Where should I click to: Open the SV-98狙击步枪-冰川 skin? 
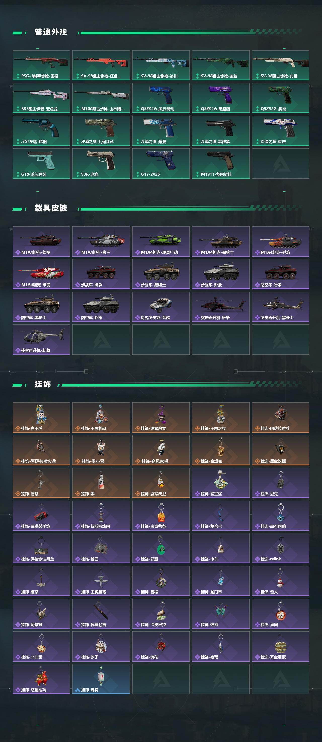pos(161,65)
